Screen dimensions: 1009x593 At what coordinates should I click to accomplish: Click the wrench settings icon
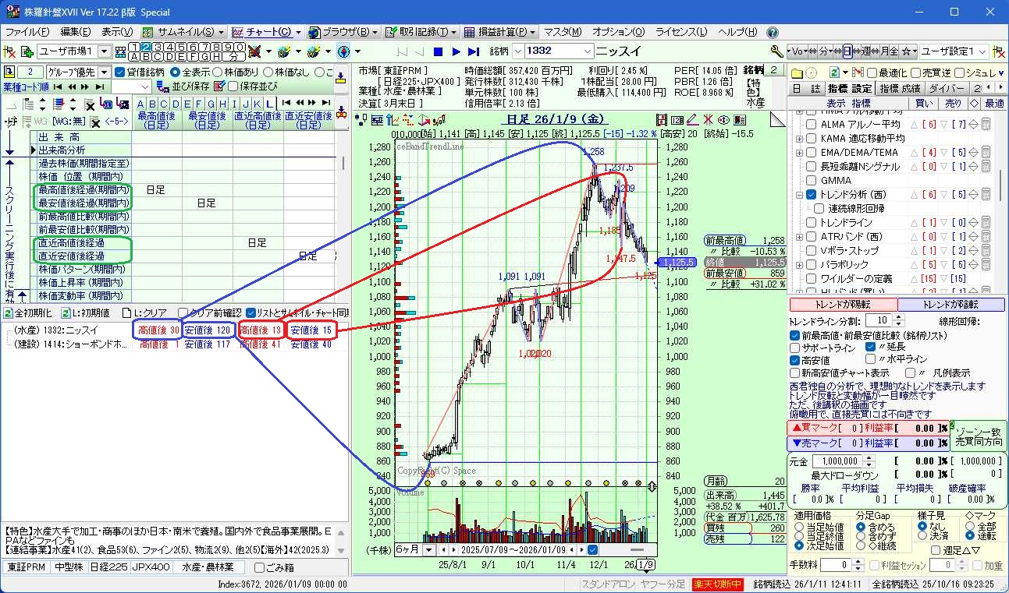click(x=776, y=51)
